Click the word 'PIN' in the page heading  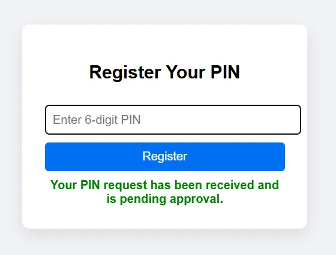(x=225, y=72)
